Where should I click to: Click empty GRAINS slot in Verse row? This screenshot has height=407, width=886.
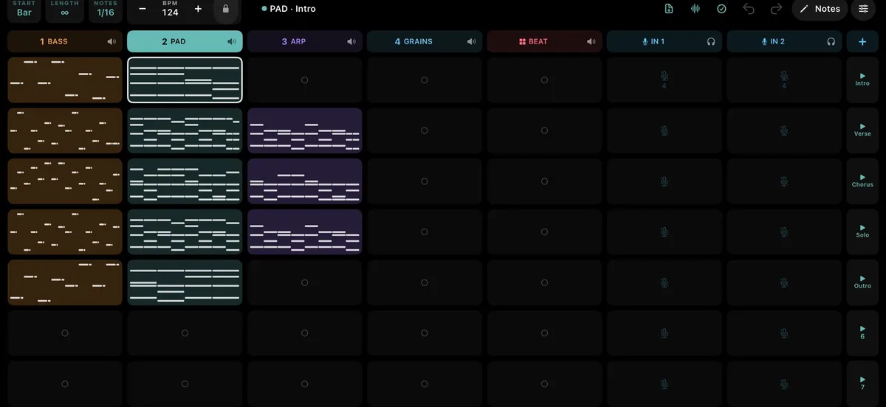[x=425, y=131]
